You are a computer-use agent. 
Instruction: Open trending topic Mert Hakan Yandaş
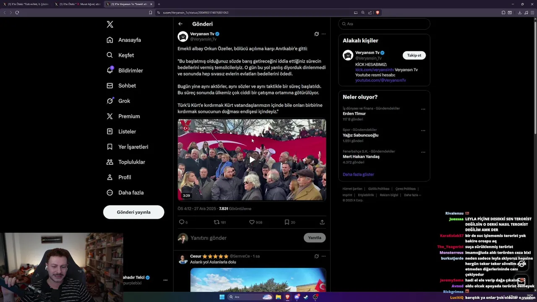coord(361,156)
